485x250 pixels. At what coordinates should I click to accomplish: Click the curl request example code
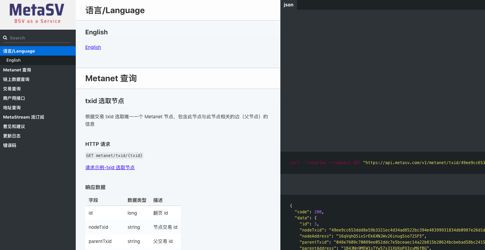click(x=387, y=163)
